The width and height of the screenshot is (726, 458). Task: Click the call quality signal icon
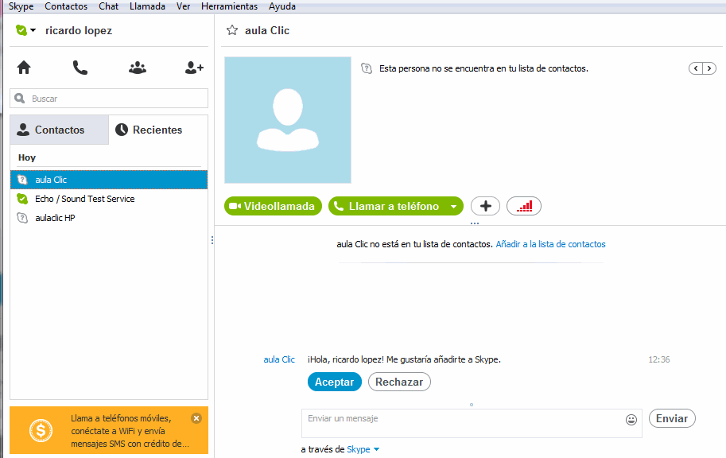pos(523,206)
